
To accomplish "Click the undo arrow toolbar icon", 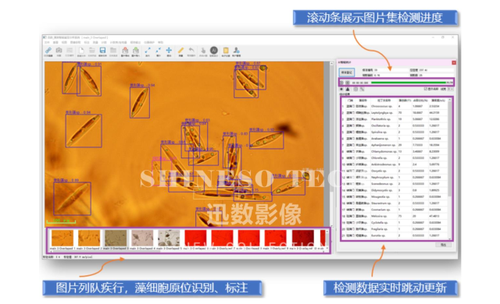I will point(191,50).
